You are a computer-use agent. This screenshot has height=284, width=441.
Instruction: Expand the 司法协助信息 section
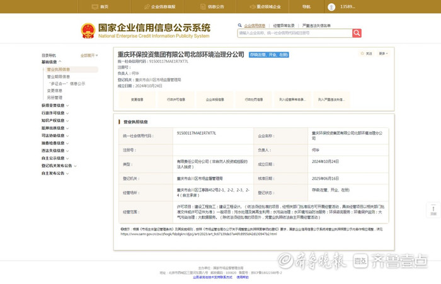pos(55,135)
